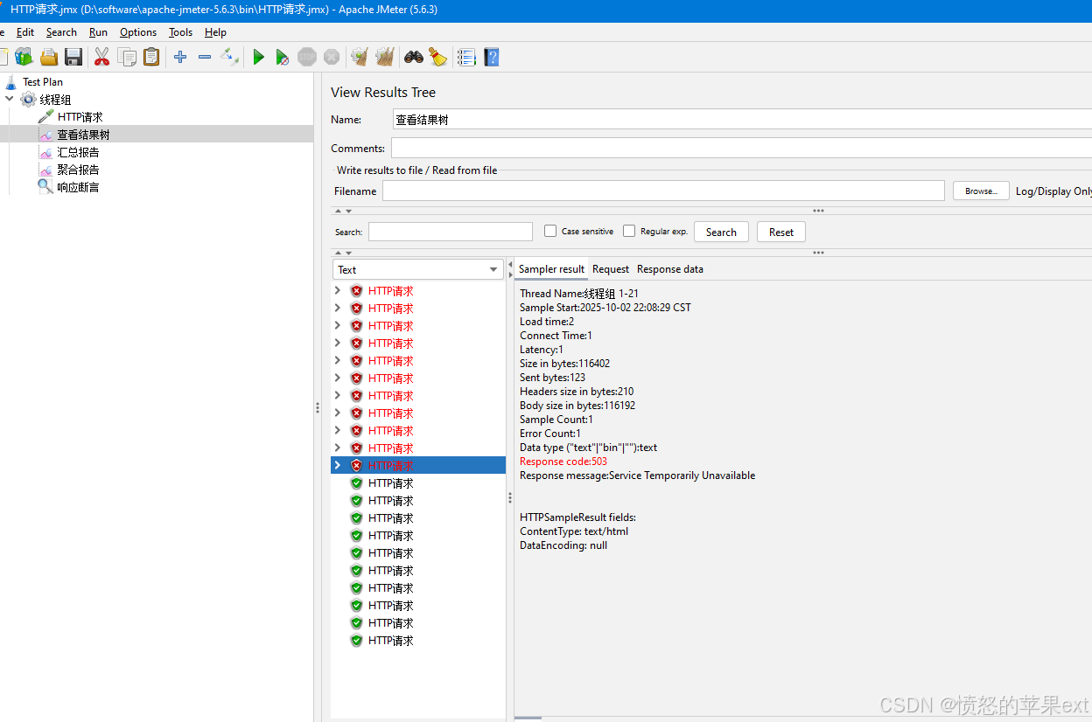Click the Comments input field
The width and height of the screenshot is (1092, 722).
coord(741,148)
